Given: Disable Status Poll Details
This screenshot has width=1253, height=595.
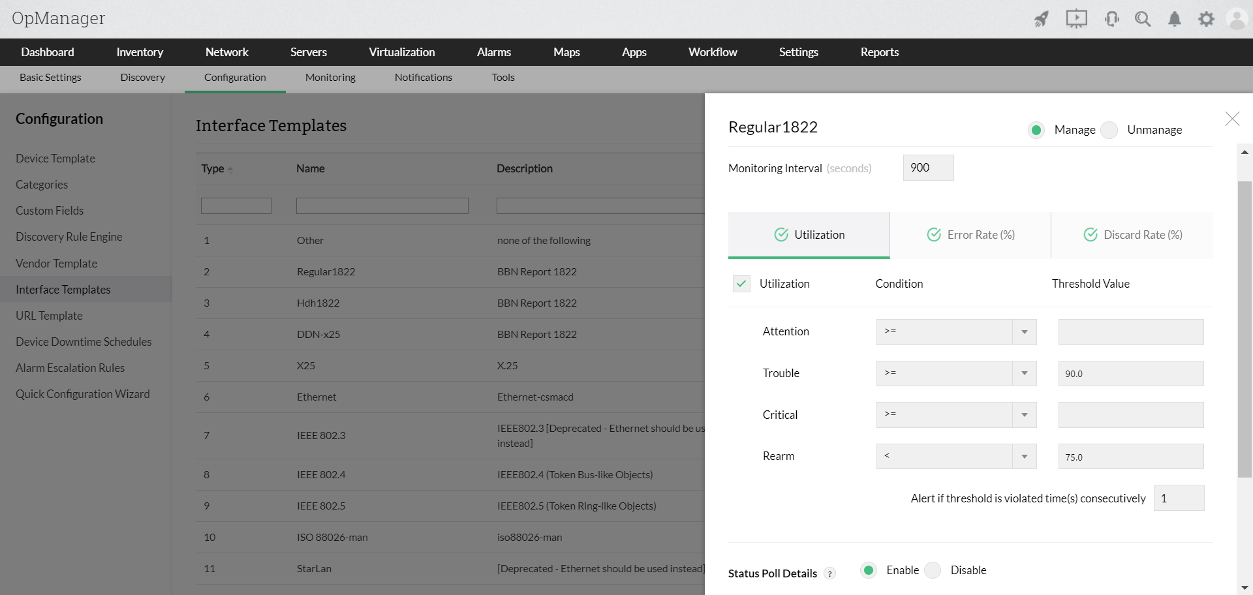Looking at the screenshot, I should [x=933, y=570].
